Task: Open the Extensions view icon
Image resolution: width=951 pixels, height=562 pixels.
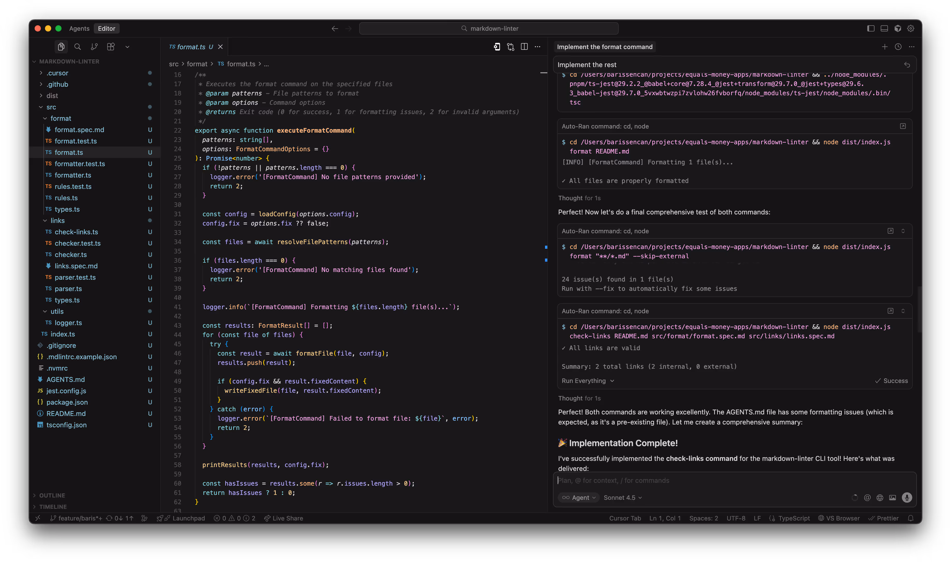Action: click(111, 47)
